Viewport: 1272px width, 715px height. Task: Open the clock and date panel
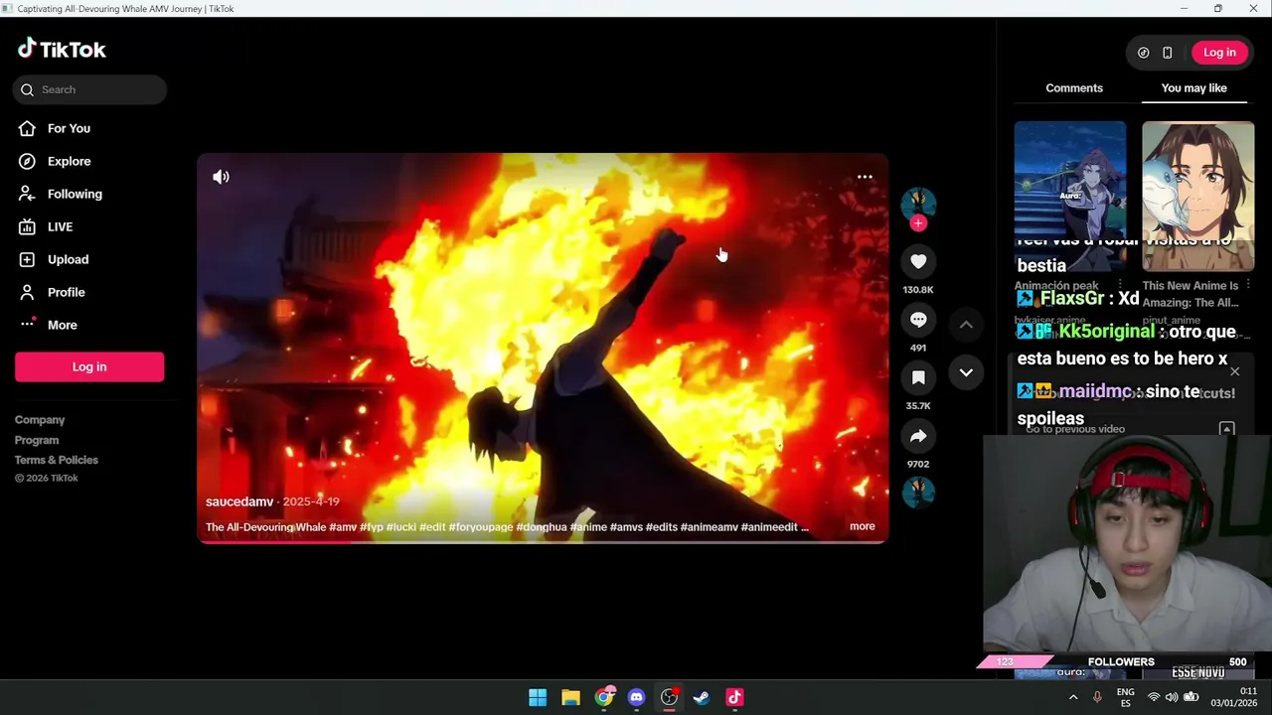pos(1233,697)
